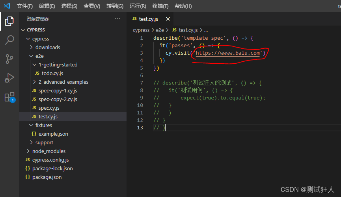Open the Explorer view in activity bar
Viewport: 341px width, 197px height.
click(x=9, y=21)
